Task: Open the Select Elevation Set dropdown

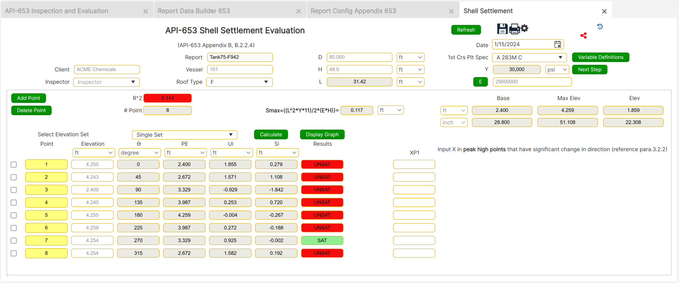Action: (x=184, y=135)
